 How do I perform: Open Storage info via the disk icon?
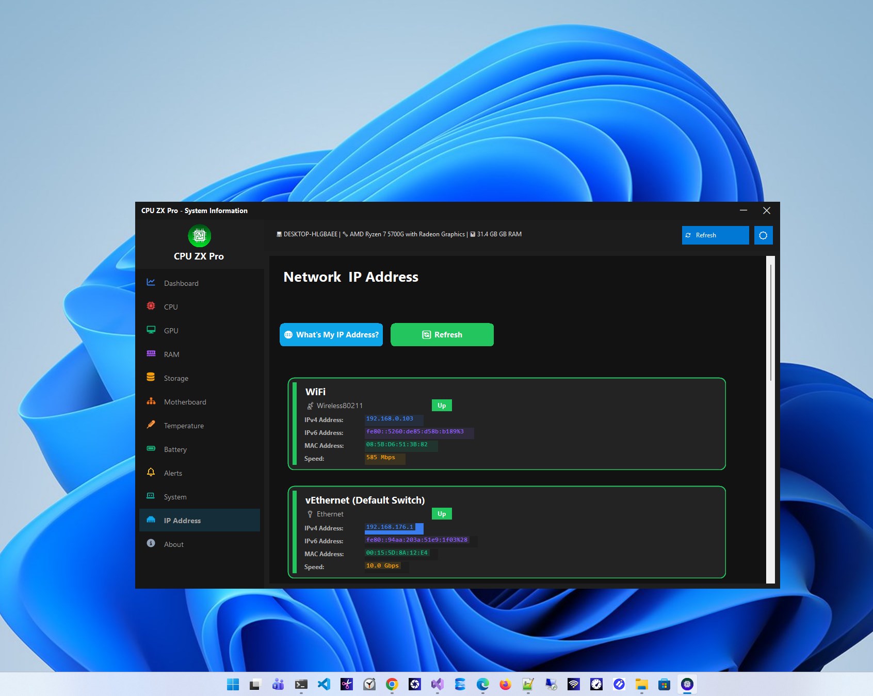coord(151,378)
